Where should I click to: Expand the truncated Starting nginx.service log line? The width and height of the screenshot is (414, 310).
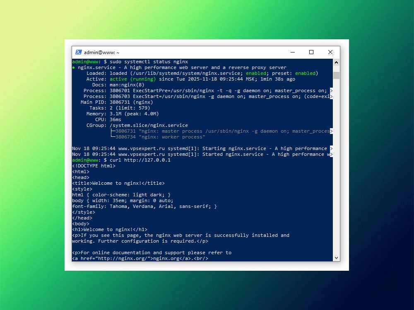[330, 148]
